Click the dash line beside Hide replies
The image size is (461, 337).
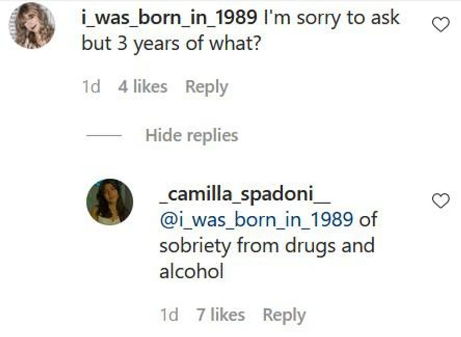click(104, 135)
